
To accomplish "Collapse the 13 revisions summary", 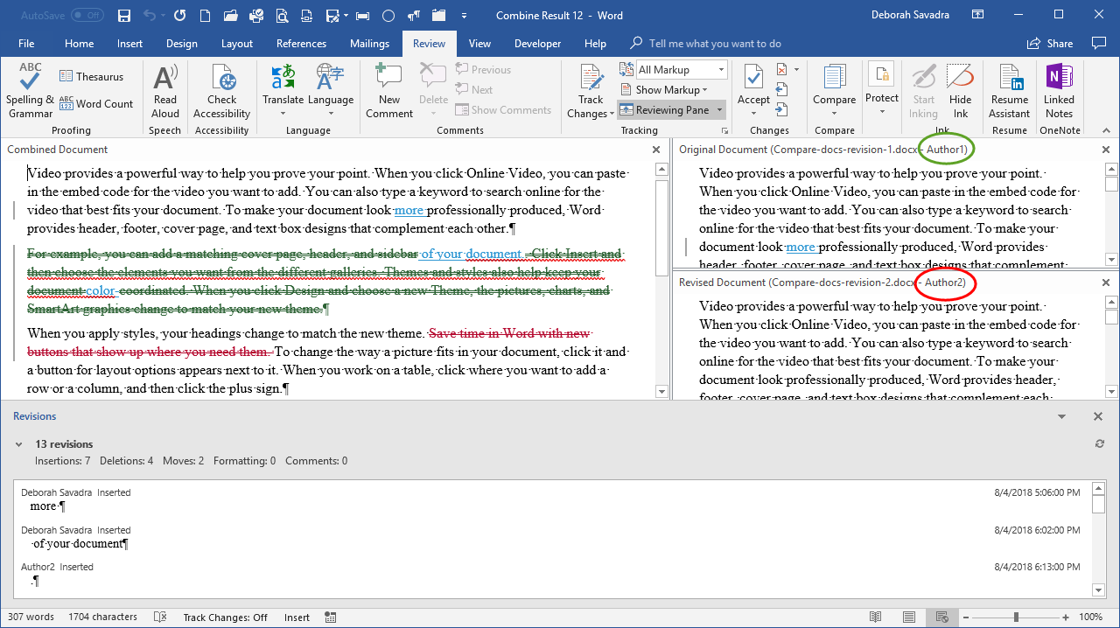I will [x=19, y=444].
